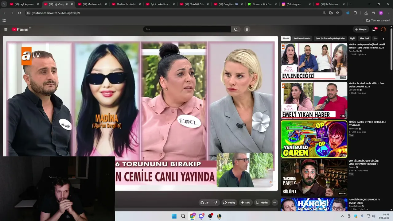This screenshot has height=221, width=393.
Task: Open the Windows Start menu
Action: (x=174, y=216)
